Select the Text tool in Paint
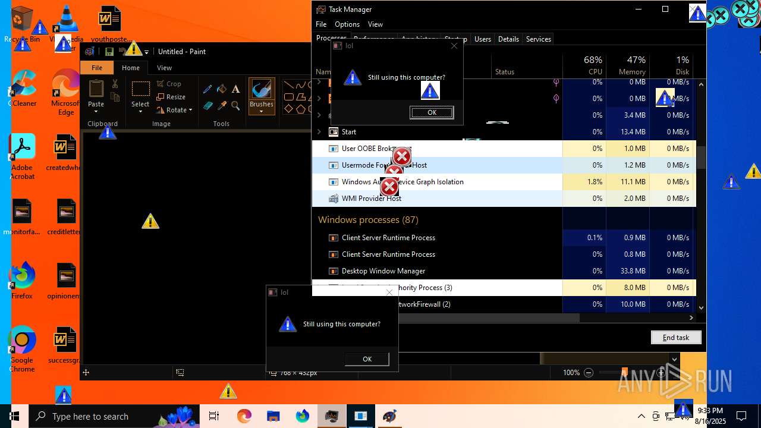 click(x=236, y=89)
